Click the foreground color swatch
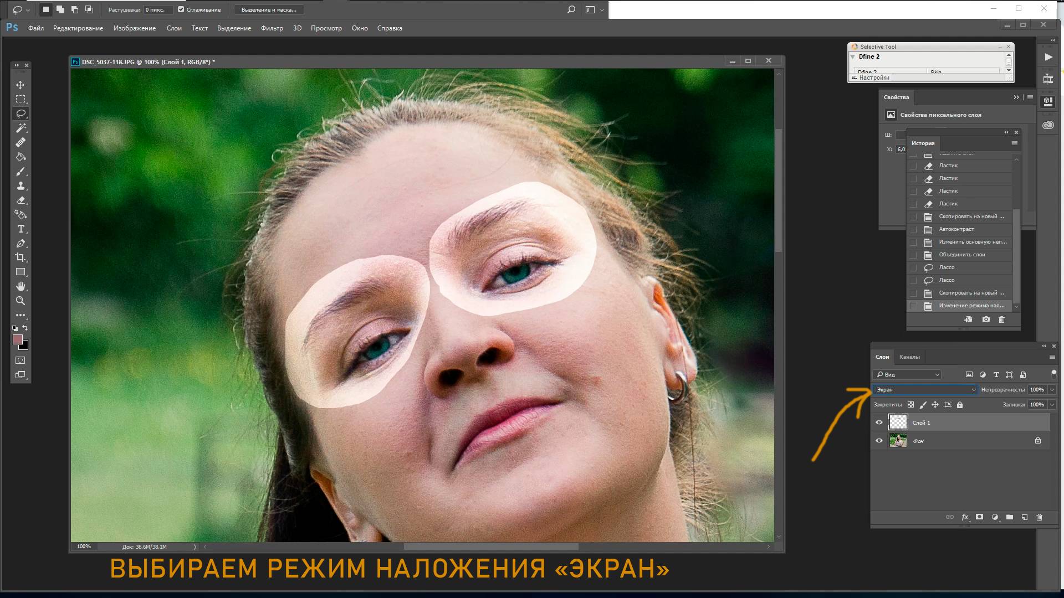The height and width of the screenshot is (598, 1064). click(18, 339)
